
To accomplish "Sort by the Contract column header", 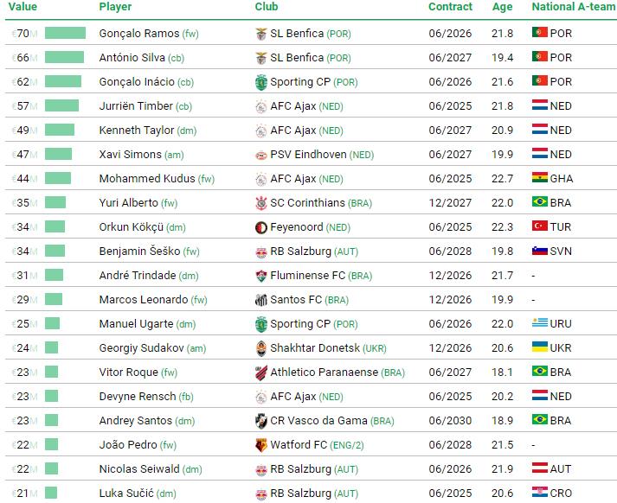I will (x=450, y=7).
